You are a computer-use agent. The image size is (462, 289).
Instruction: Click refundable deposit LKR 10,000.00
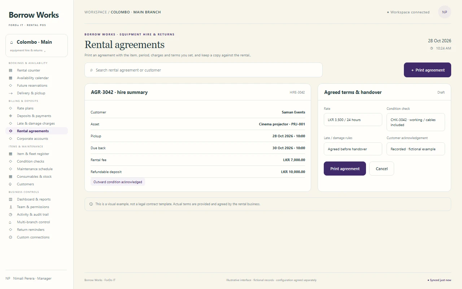click(293, 172)
